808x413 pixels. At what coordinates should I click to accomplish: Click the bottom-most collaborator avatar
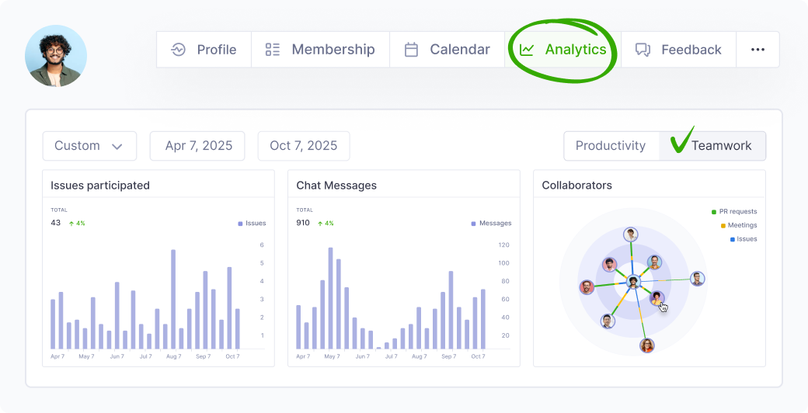[647, 345]
